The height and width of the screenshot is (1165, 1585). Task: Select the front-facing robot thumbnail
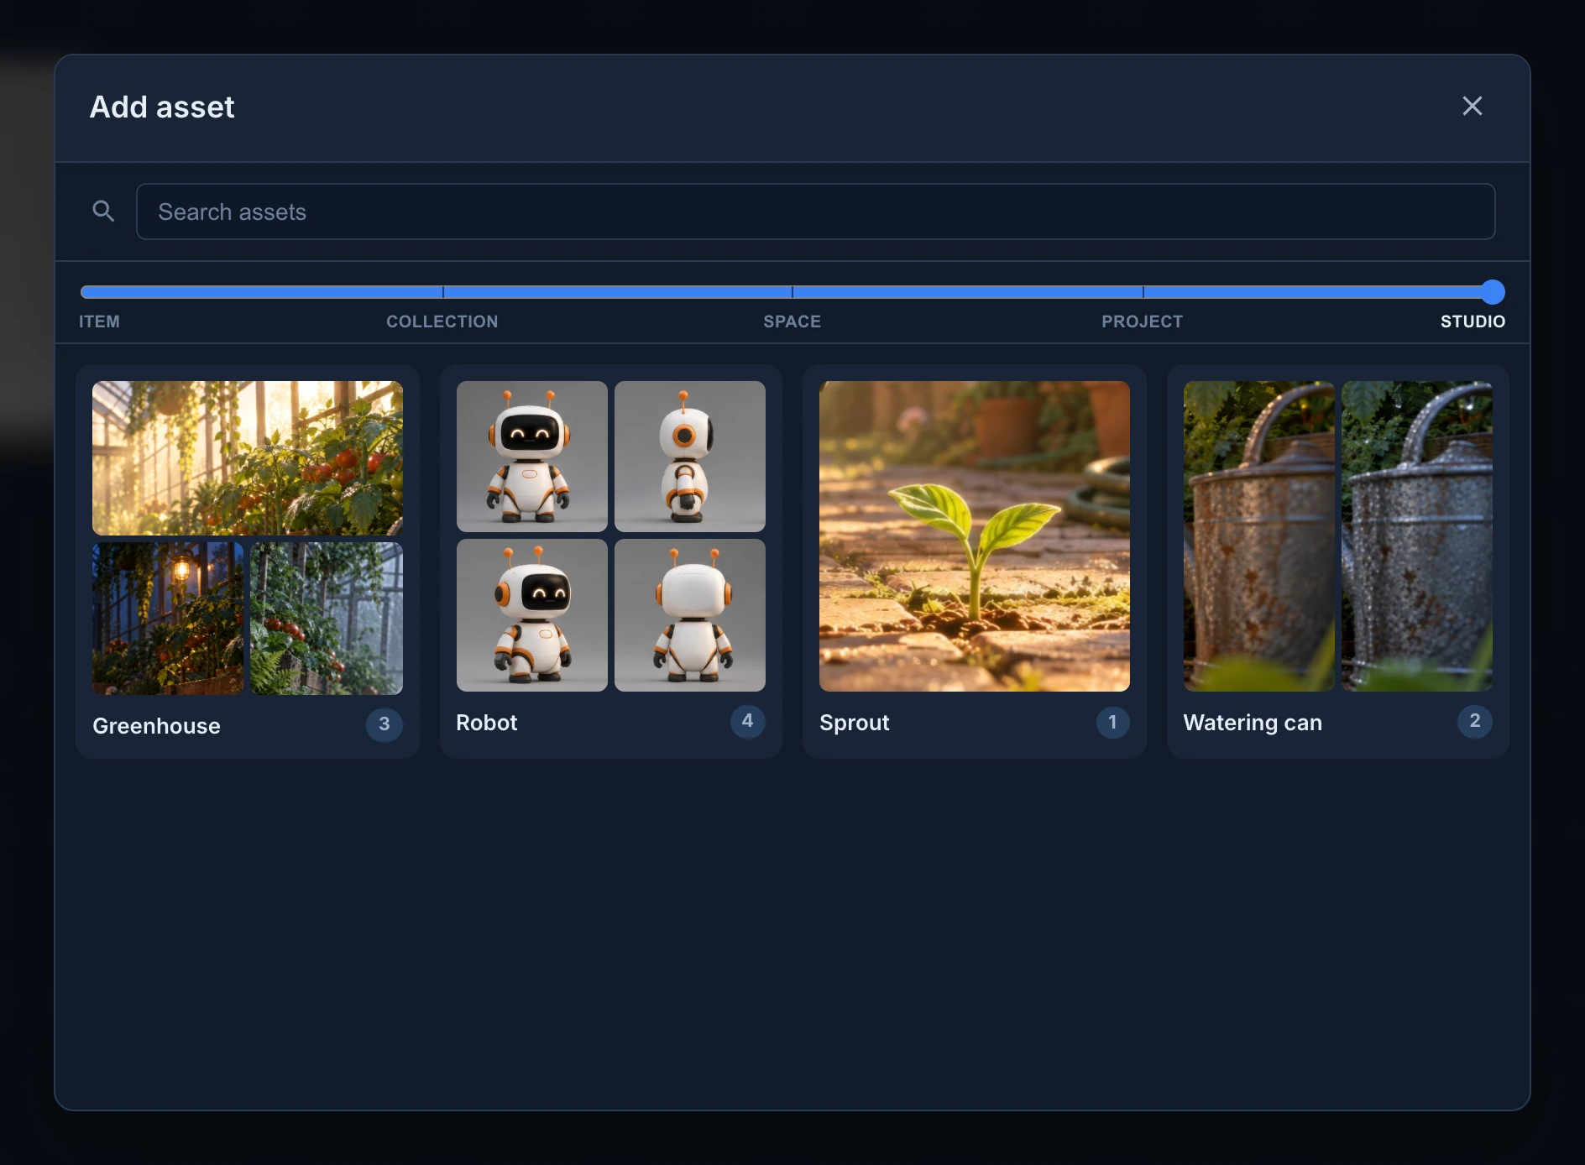click(531, 457)
